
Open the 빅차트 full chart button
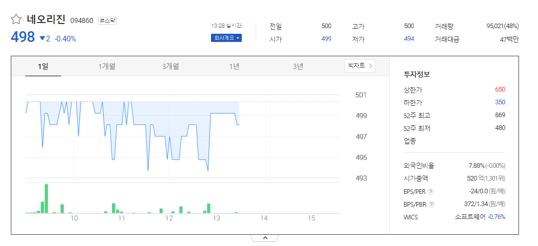pos(360,66)
